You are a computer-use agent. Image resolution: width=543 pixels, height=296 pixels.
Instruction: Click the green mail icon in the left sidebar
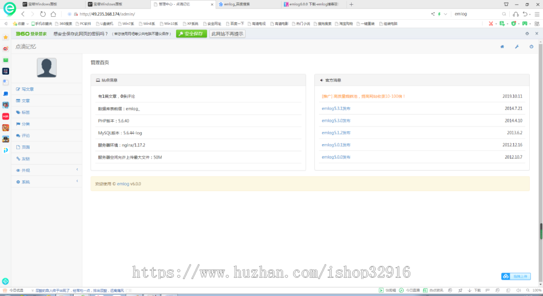tap(5, 60)
